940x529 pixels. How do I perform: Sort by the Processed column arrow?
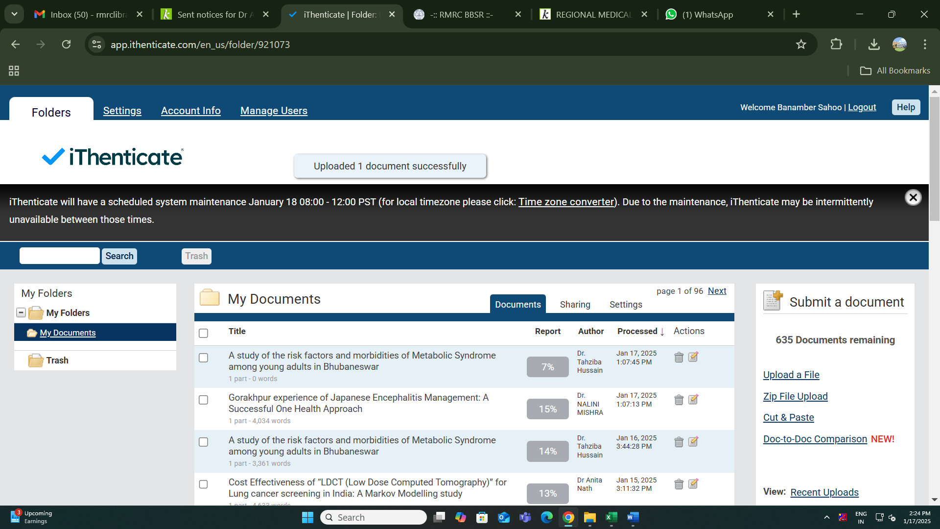662,332
